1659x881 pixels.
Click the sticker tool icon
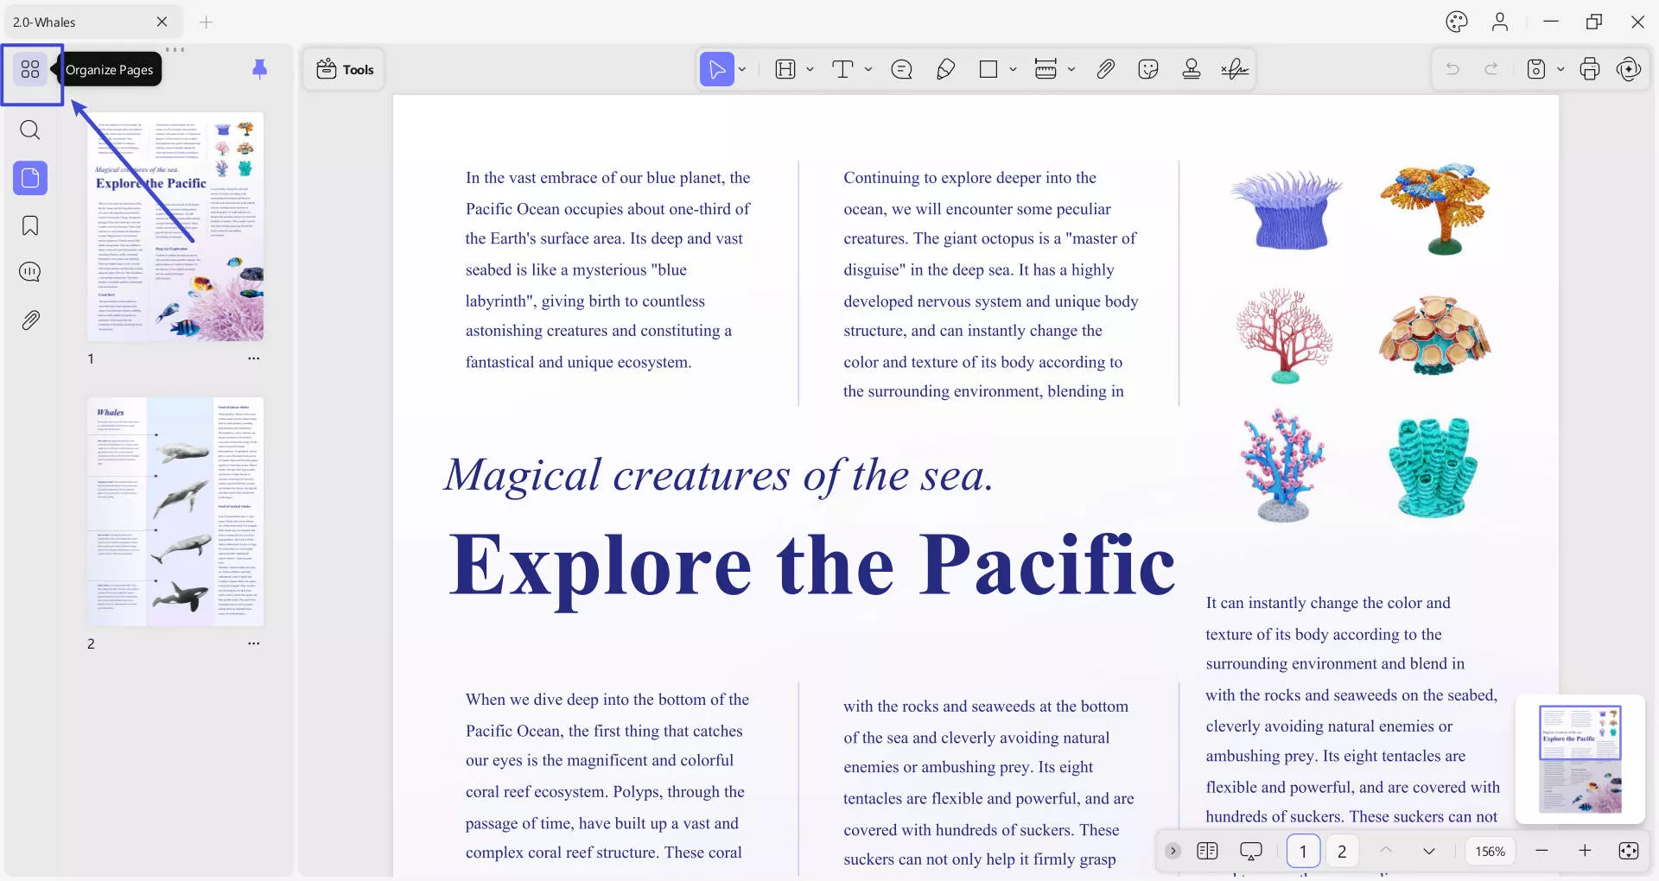click(x=1147, y=69)
